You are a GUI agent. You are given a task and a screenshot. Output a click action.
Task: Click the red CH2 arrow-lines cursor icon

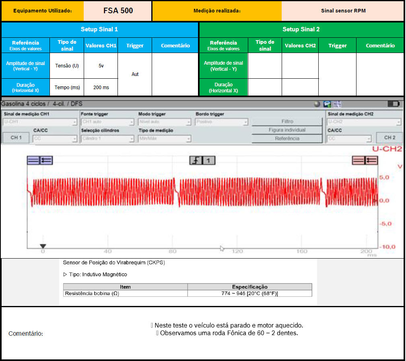click(x=371, y=160)
